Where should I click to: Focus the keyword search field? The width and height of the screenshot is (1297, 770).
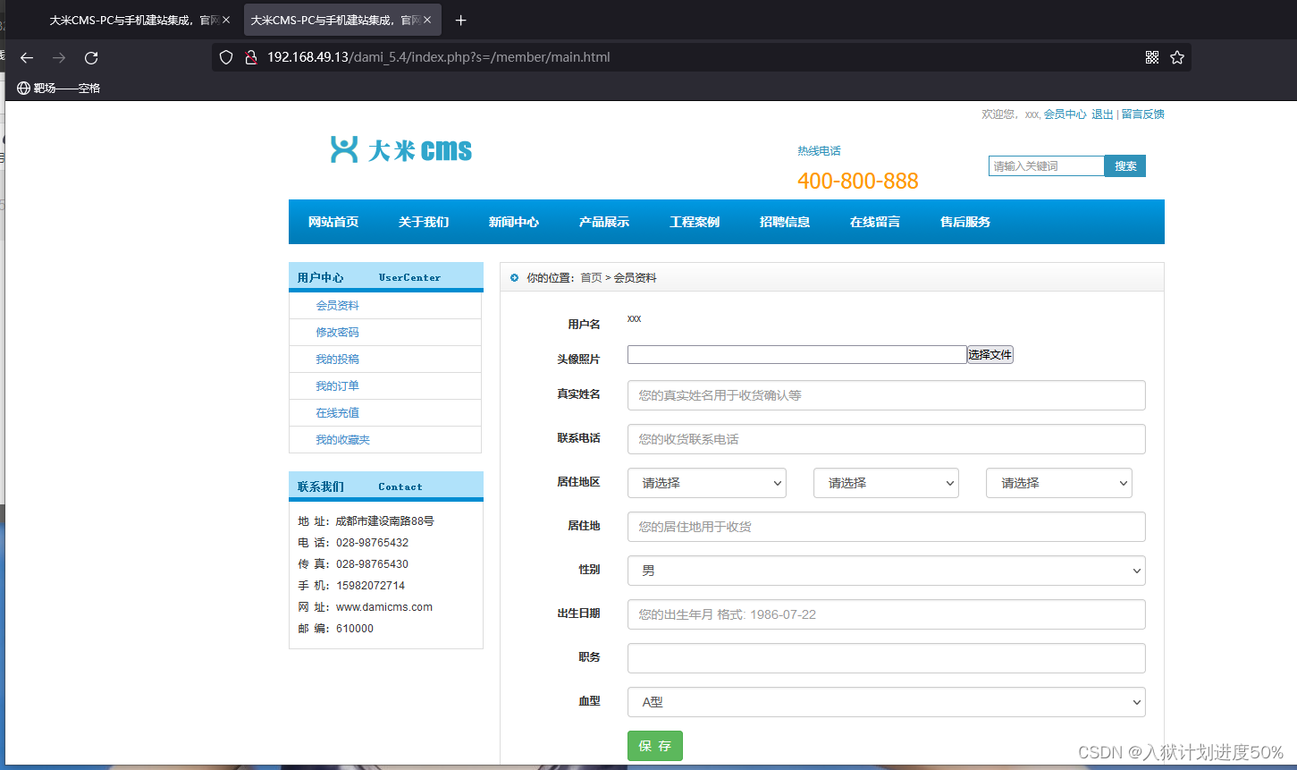click(1047, 166)
